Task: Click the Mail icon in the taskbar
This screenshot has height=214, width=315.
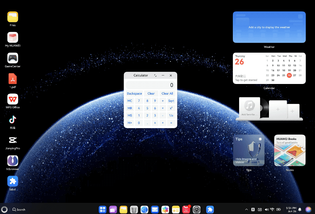Action: [x=155, y=209]
